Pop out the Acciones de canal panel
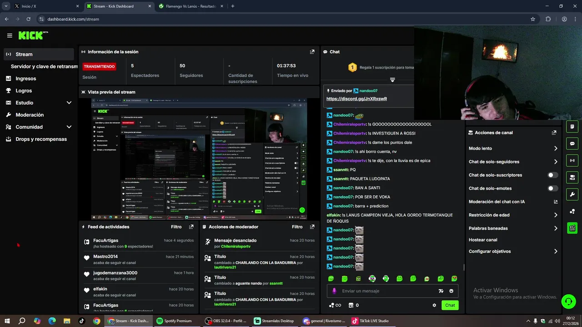This screenshot has width=582, height=327. pos(554,133)
